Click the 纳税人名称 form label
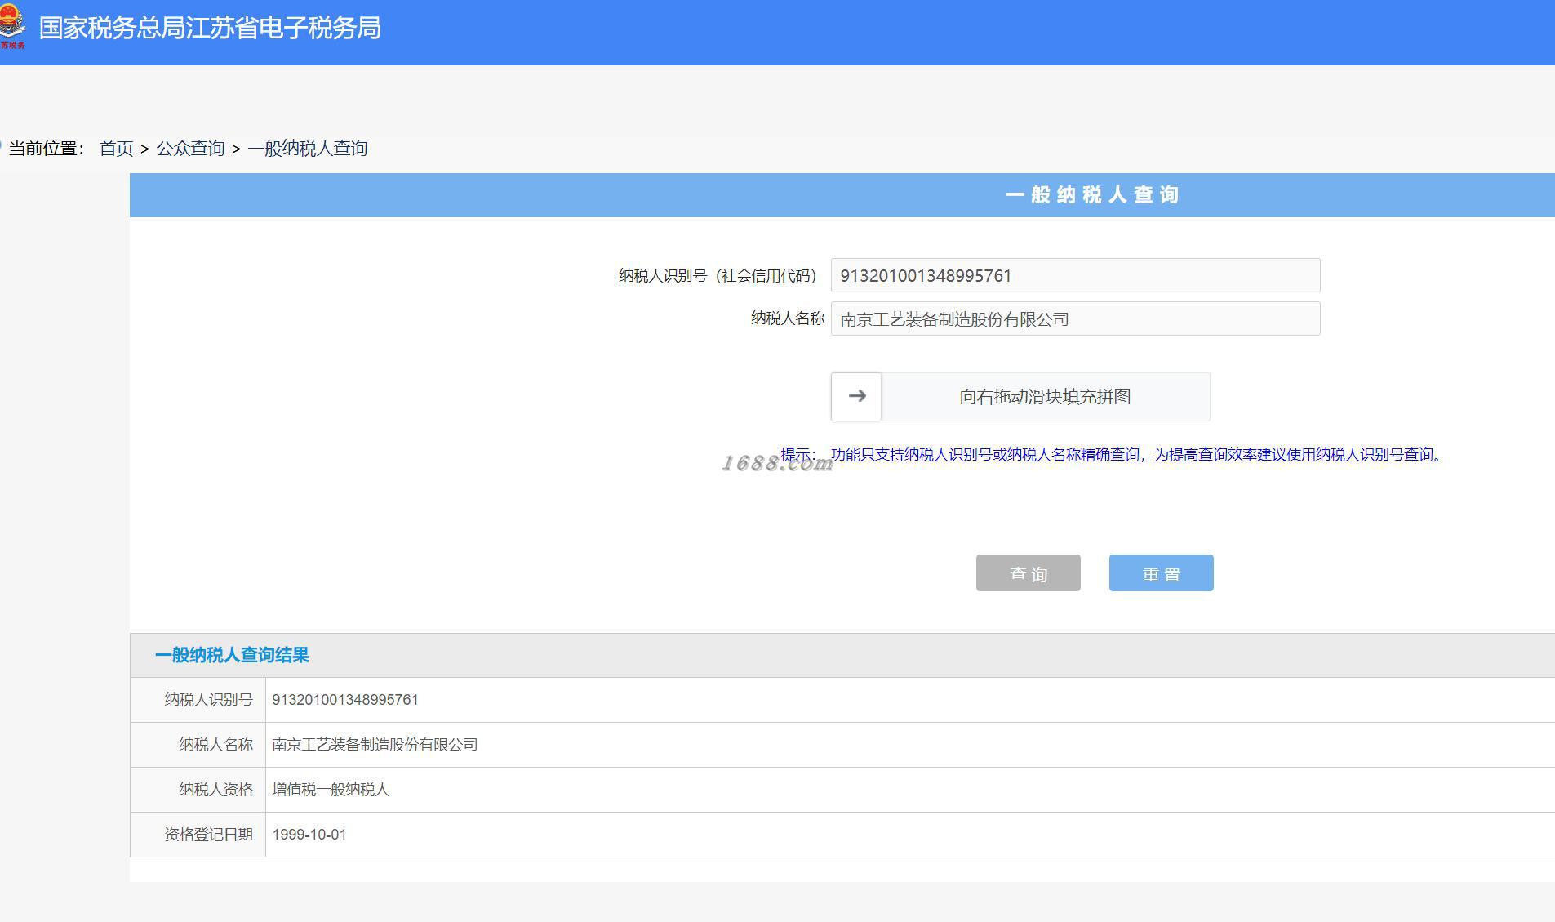 click(788, 318)
